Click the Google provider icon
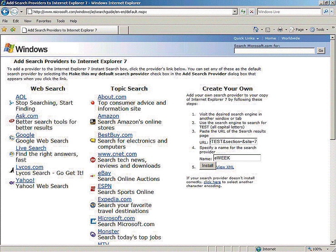Screen dimensions: 336x252 (11, 138)
